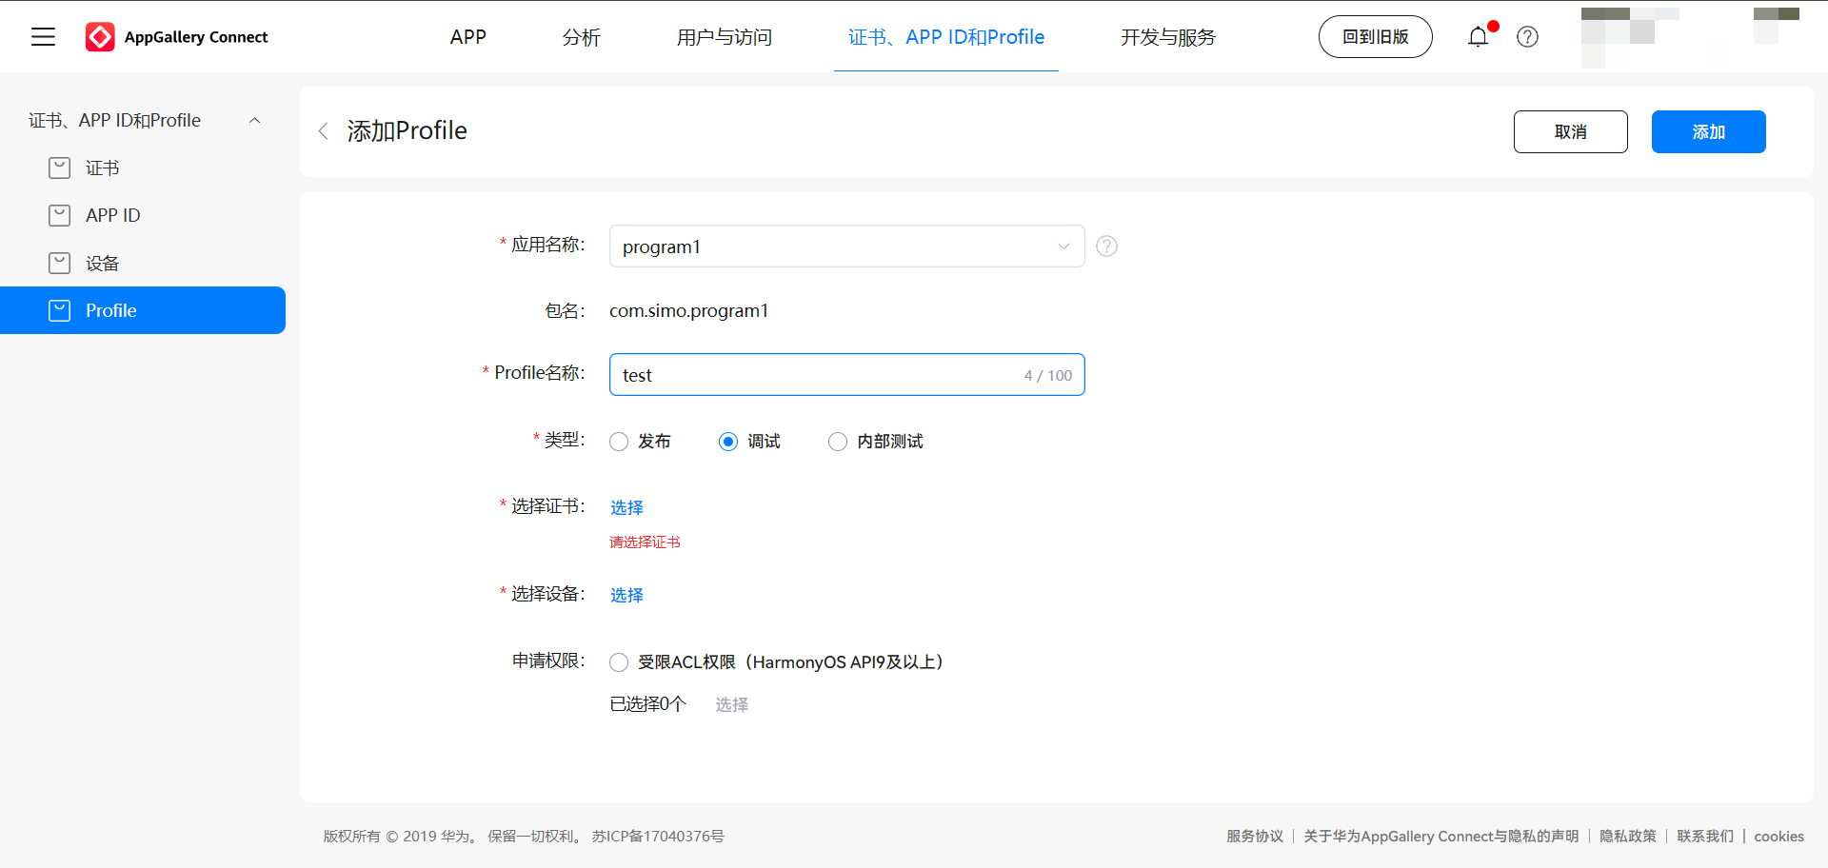Click the APP ID sidebar icon
This screenshot has width=1828, height=868.
(59, 216)
